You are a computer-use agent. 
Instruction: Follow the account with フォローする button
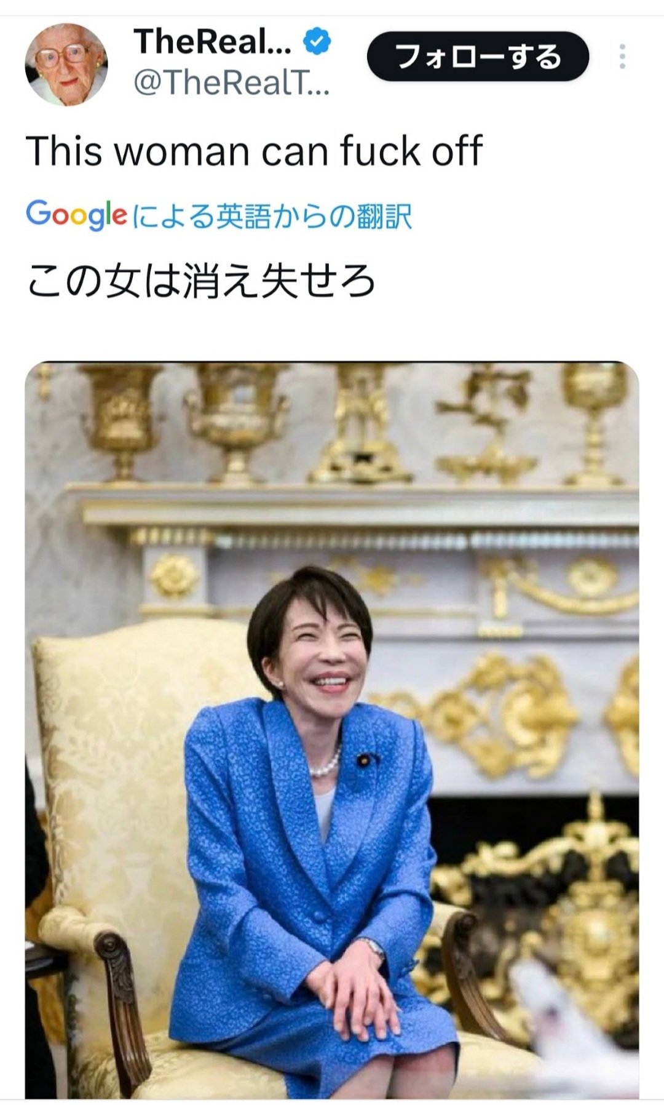(478, 57)
